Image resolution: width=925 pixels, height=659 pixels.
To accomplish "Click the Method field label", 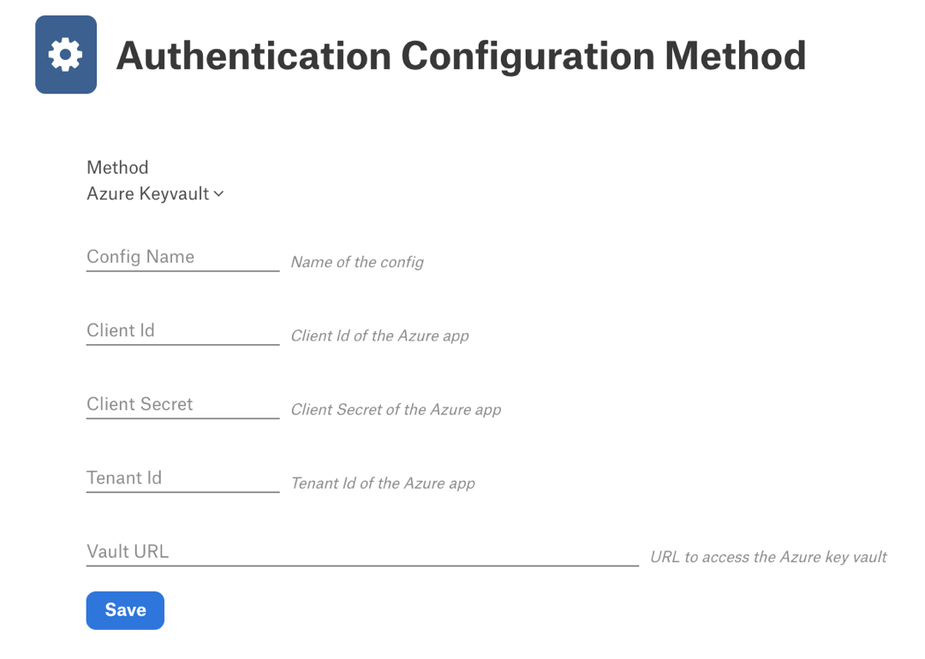I will click(117, 168).
